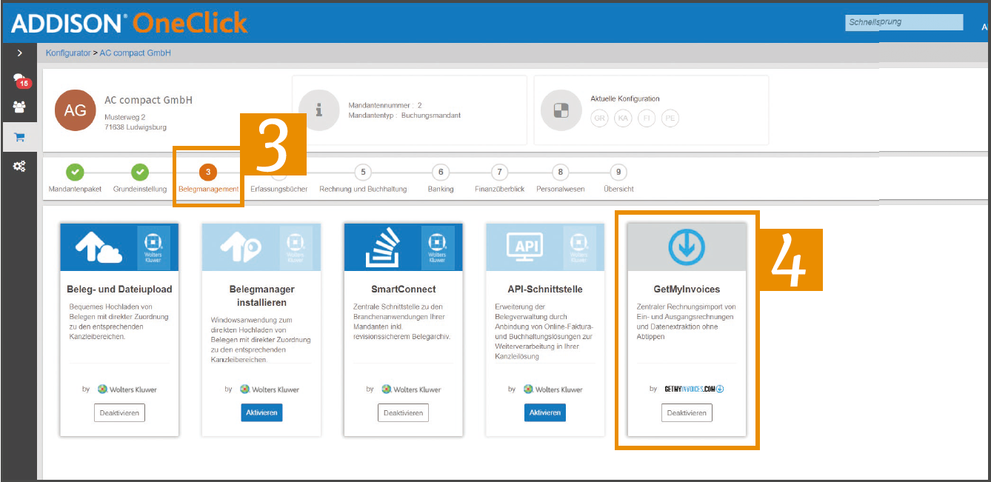Image resolution: width=991 pixels, height=482 pixels.
Task: Select the FI configuration badge
Action: (x=647, y=118)
